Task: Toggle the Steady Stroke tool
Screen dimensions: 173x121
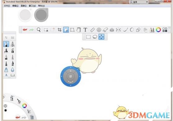Action: (125, 30)
